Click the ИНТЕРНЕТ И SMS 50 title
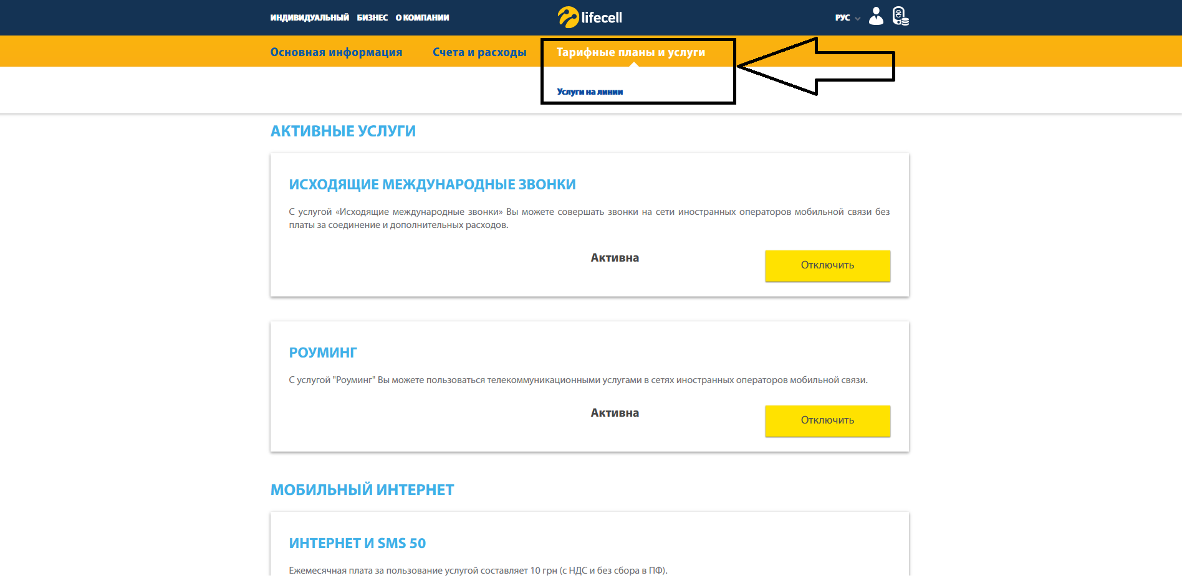Screen dimensions: 1182x578 pyautogui.click(x=357, y=544)
